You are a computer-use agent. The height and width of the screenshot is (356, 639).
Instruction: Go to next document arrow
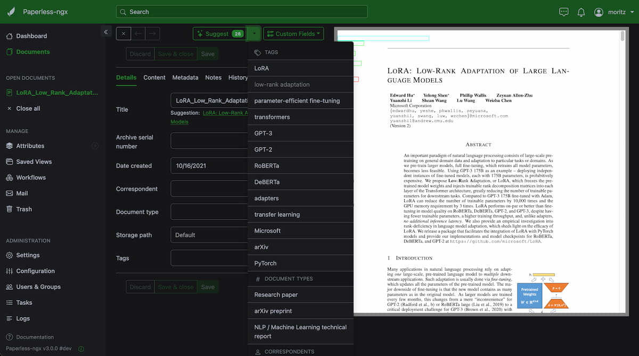pos(152,34)
